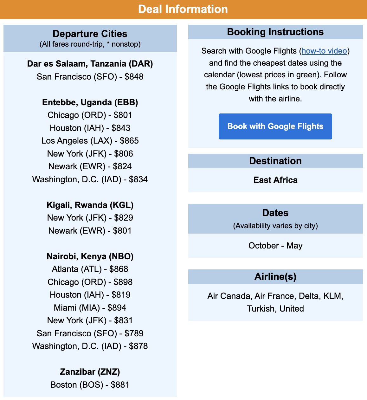Click the Book with Google Flights button
The image size is (367, 400).
[275, 126]
